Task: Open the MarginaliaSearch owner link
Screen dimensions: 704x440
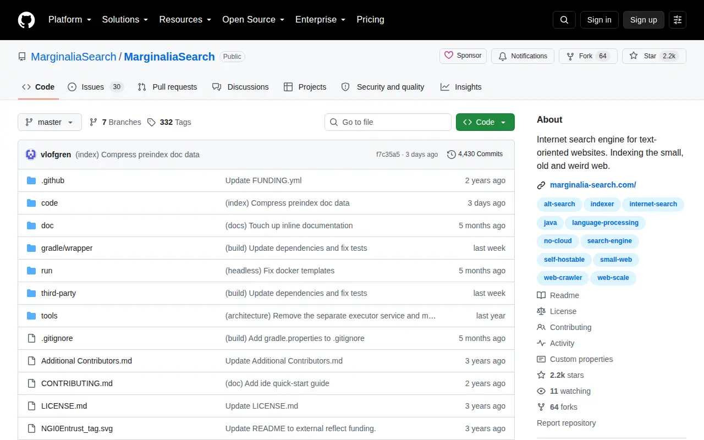Action: tap(74, 57)
